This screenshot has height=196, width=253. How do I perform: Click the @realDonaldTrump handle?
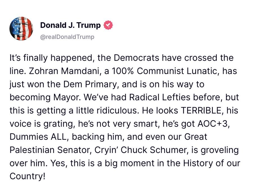tap(67, 37)
